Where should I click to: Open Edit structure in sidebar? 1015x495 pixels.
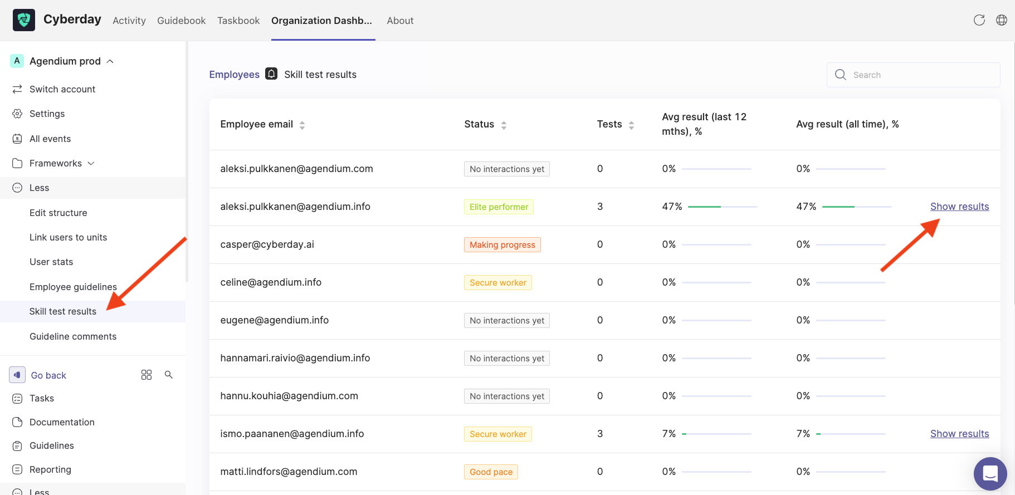click(x=58, y=213)
